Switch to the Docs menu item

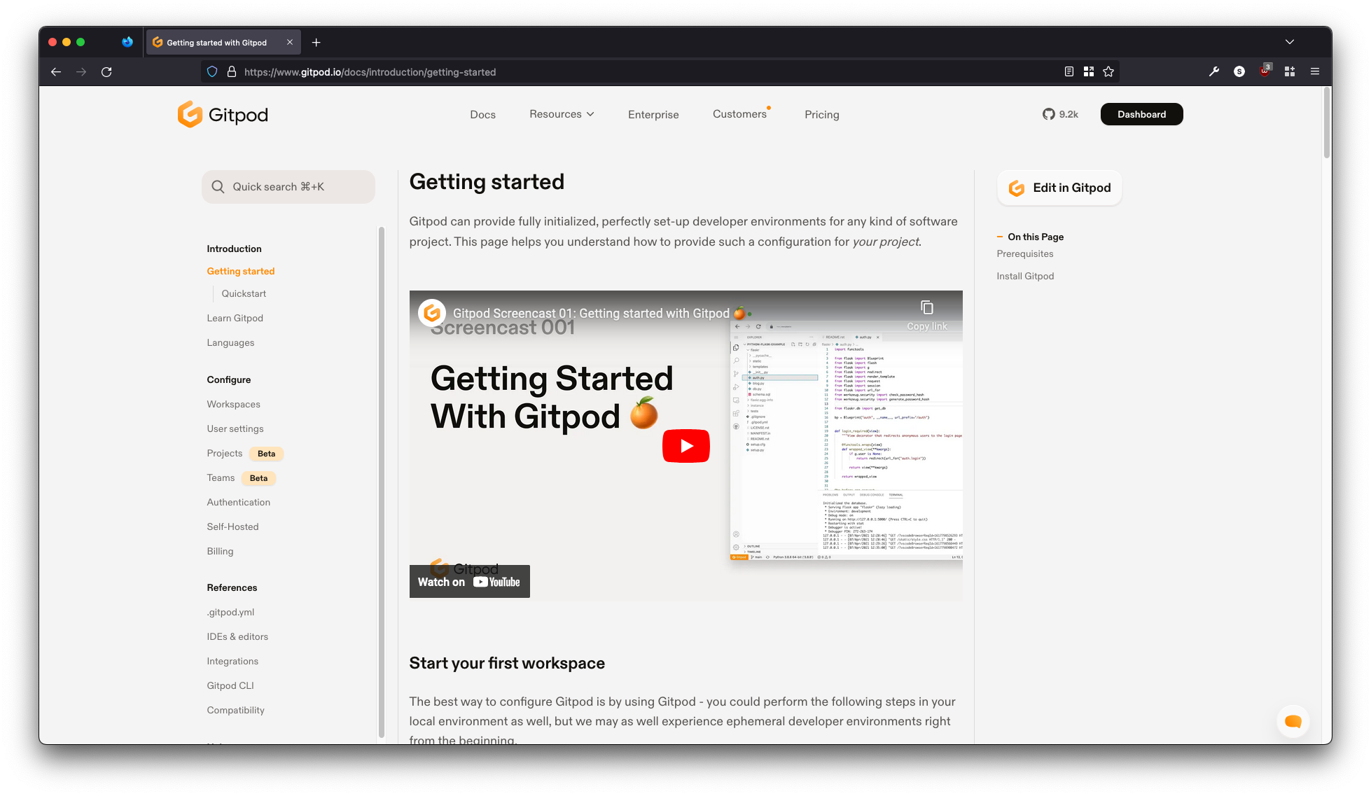click(482, 114)
